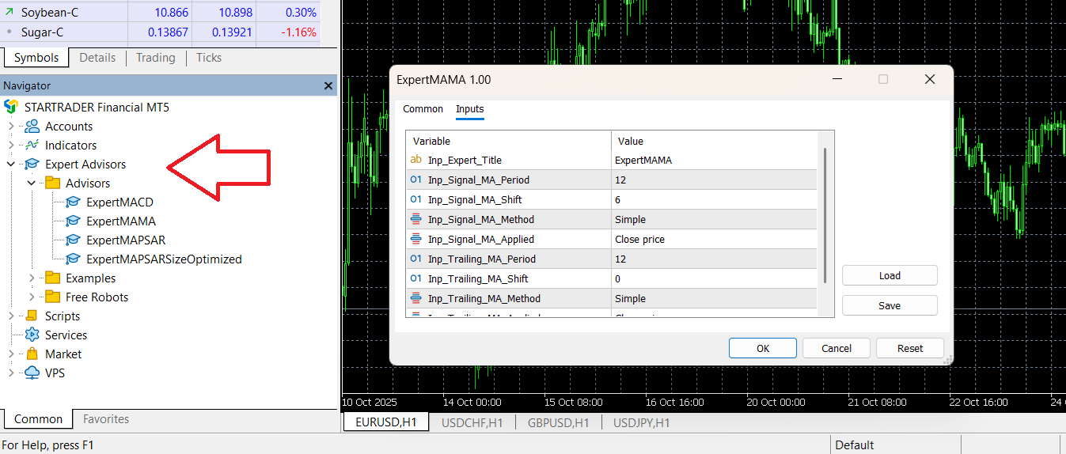
Task: Open the Trading tab in Market Watch
Action: click(x=155, y=58)
